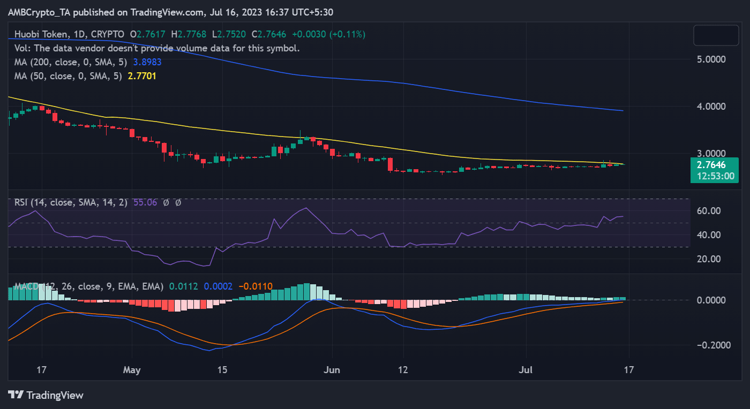Click the MACD histogram value 0.0112
This screenshot has height=409, width=750.
click(x=184, y=286)
